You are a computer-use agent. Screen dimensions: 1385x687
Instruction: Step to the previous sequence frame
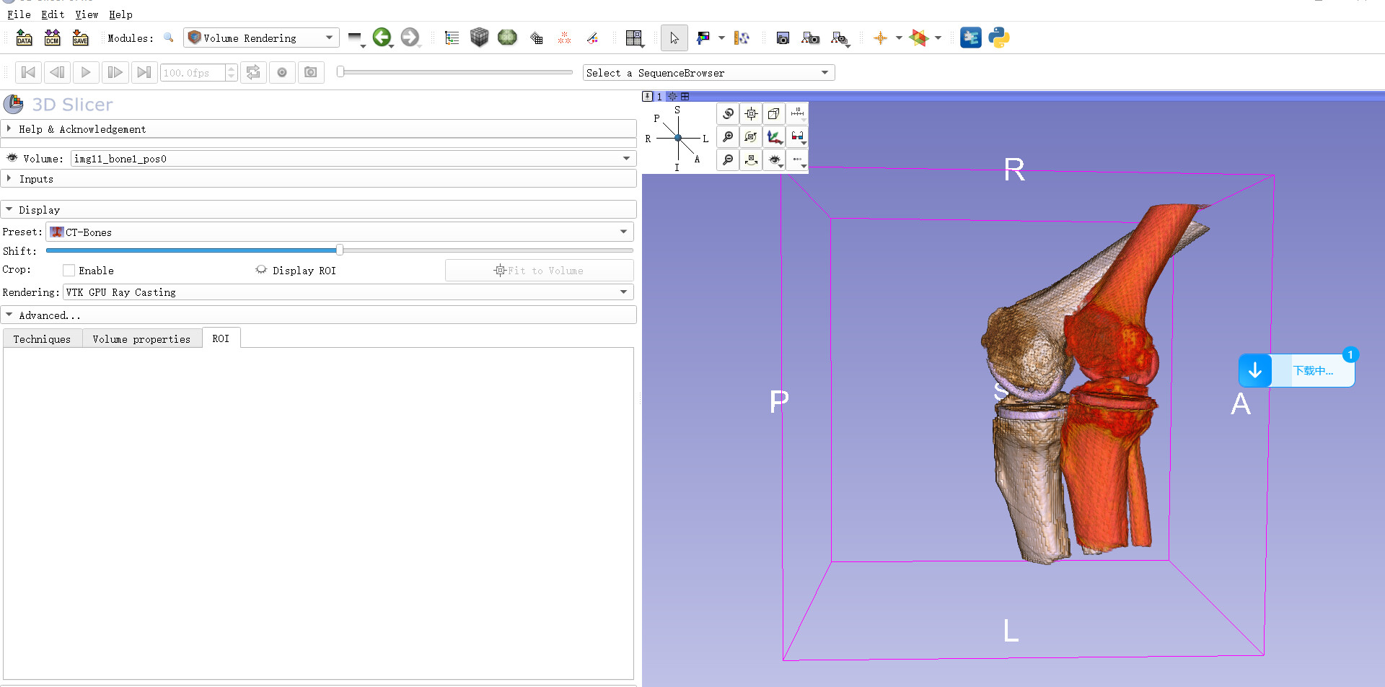click(57, 72)
